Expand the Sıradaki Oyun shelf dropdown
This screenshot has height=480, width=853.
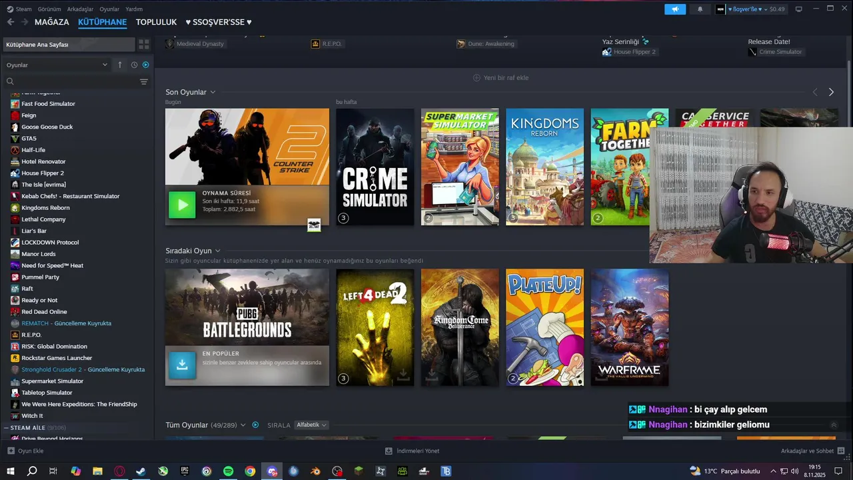(218, 251)
